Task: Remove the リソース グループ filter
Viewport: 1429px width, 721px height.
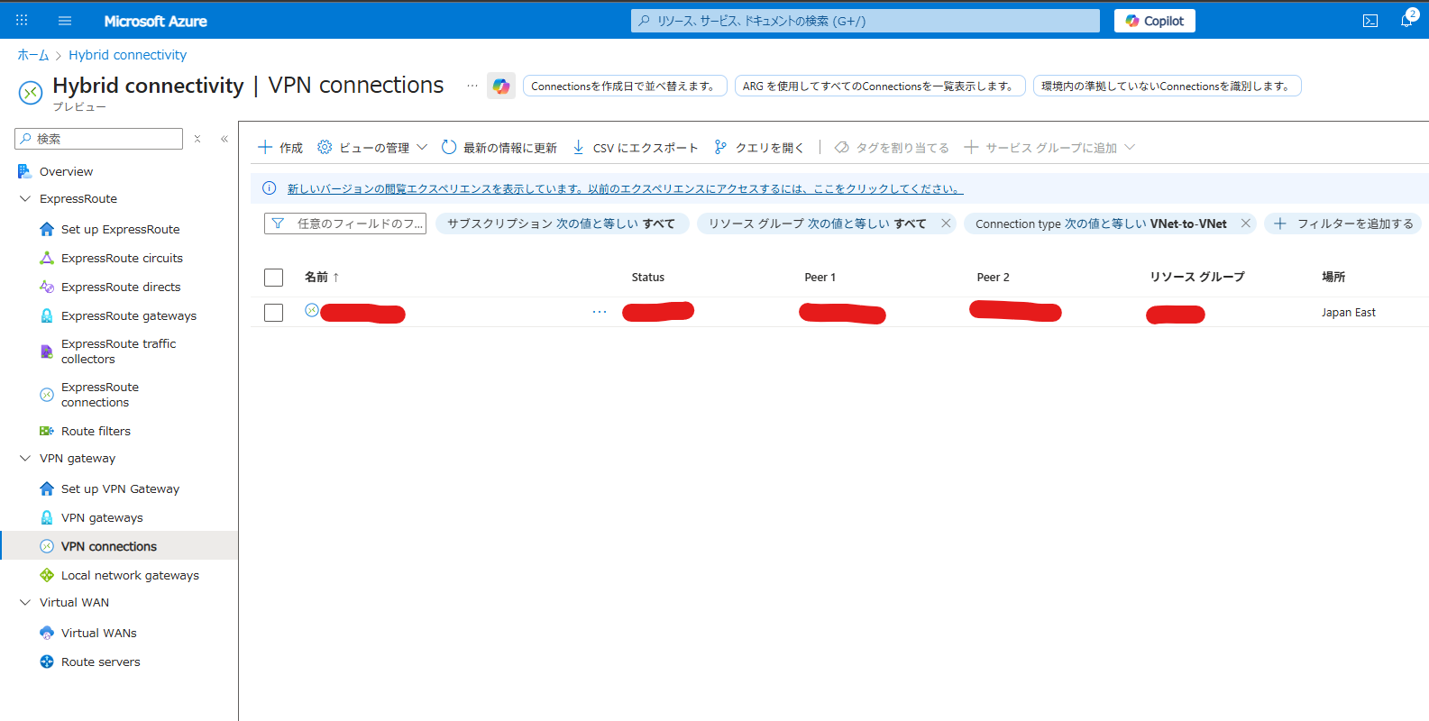Action: (946, 224)
